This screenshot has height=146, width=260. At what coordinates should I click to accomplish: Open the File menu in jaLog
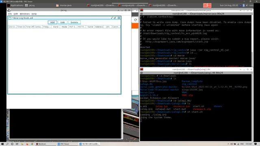(10, 14)
